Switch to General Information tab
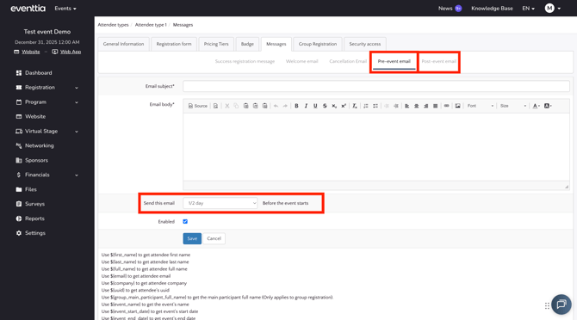 [123, 44]
